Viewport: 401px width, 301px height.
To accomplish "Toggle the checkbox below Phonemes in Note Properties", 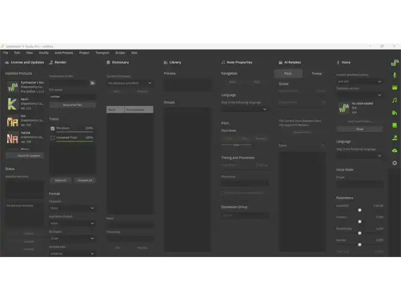I will tap(223, 193).
